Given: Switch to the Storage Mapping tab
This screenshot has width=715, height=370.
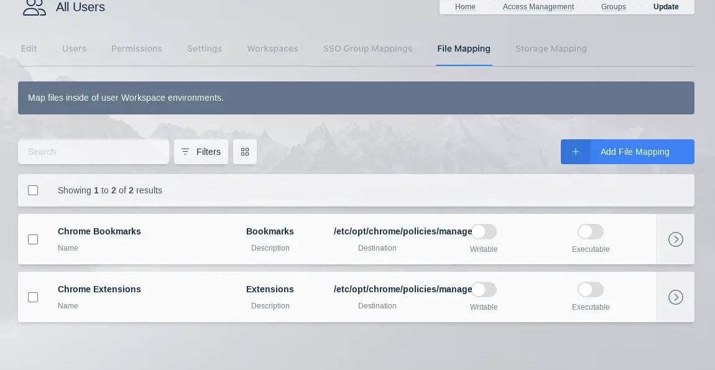Looking at the screenshot, I should click(x=551, y=49).
